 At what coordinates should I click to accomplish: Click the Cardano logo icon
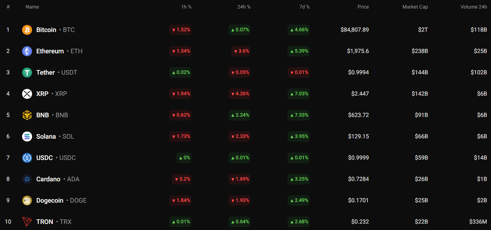[x=27, y=179]
